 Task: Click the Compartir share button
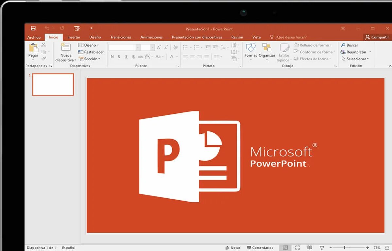377,37
